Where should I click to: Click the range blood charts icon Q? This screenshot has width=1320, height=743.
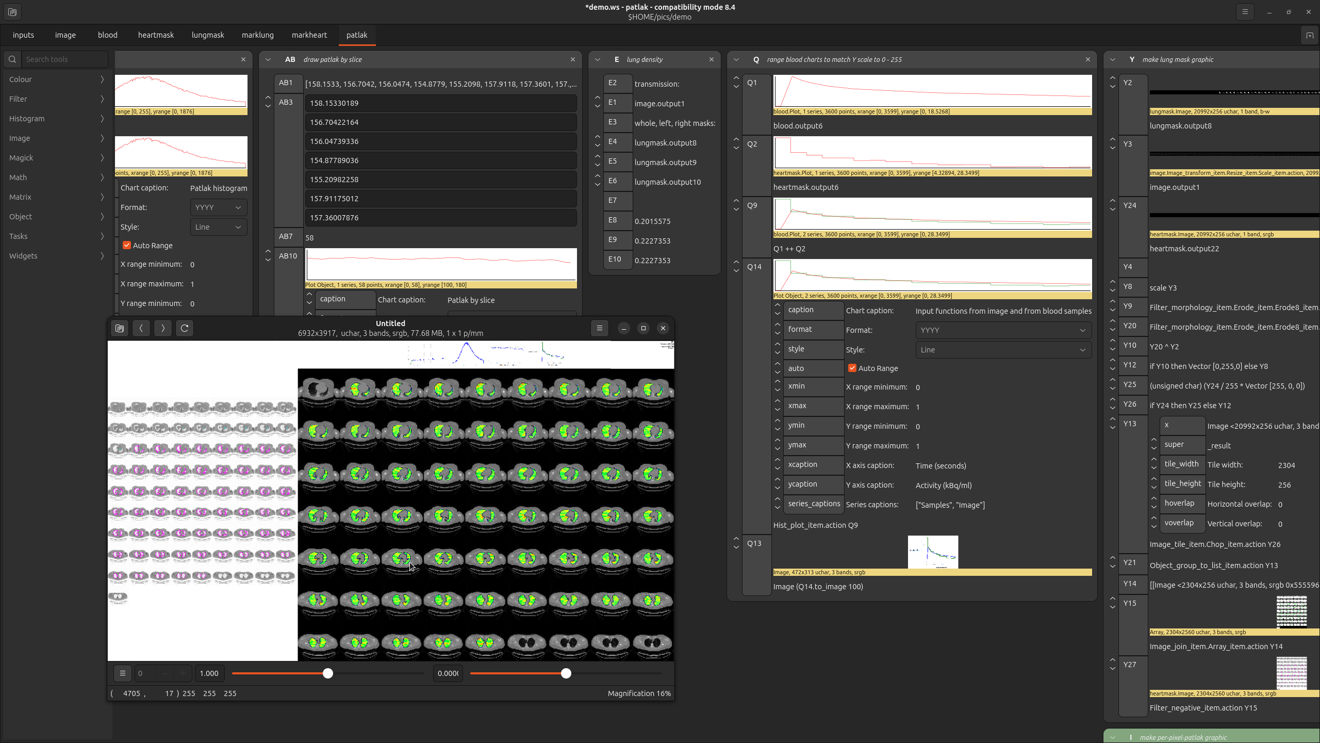756,59
